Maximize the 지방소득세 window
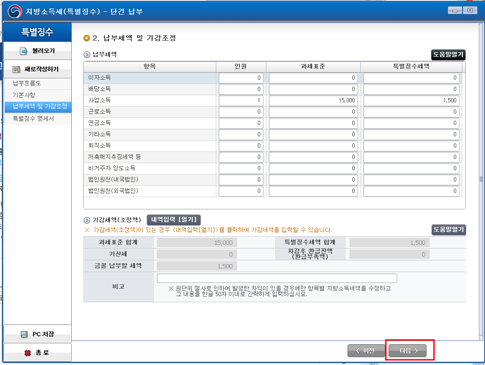Image resolution: width=485 pixels, height=365 pixels. click(x=470, y=10)
